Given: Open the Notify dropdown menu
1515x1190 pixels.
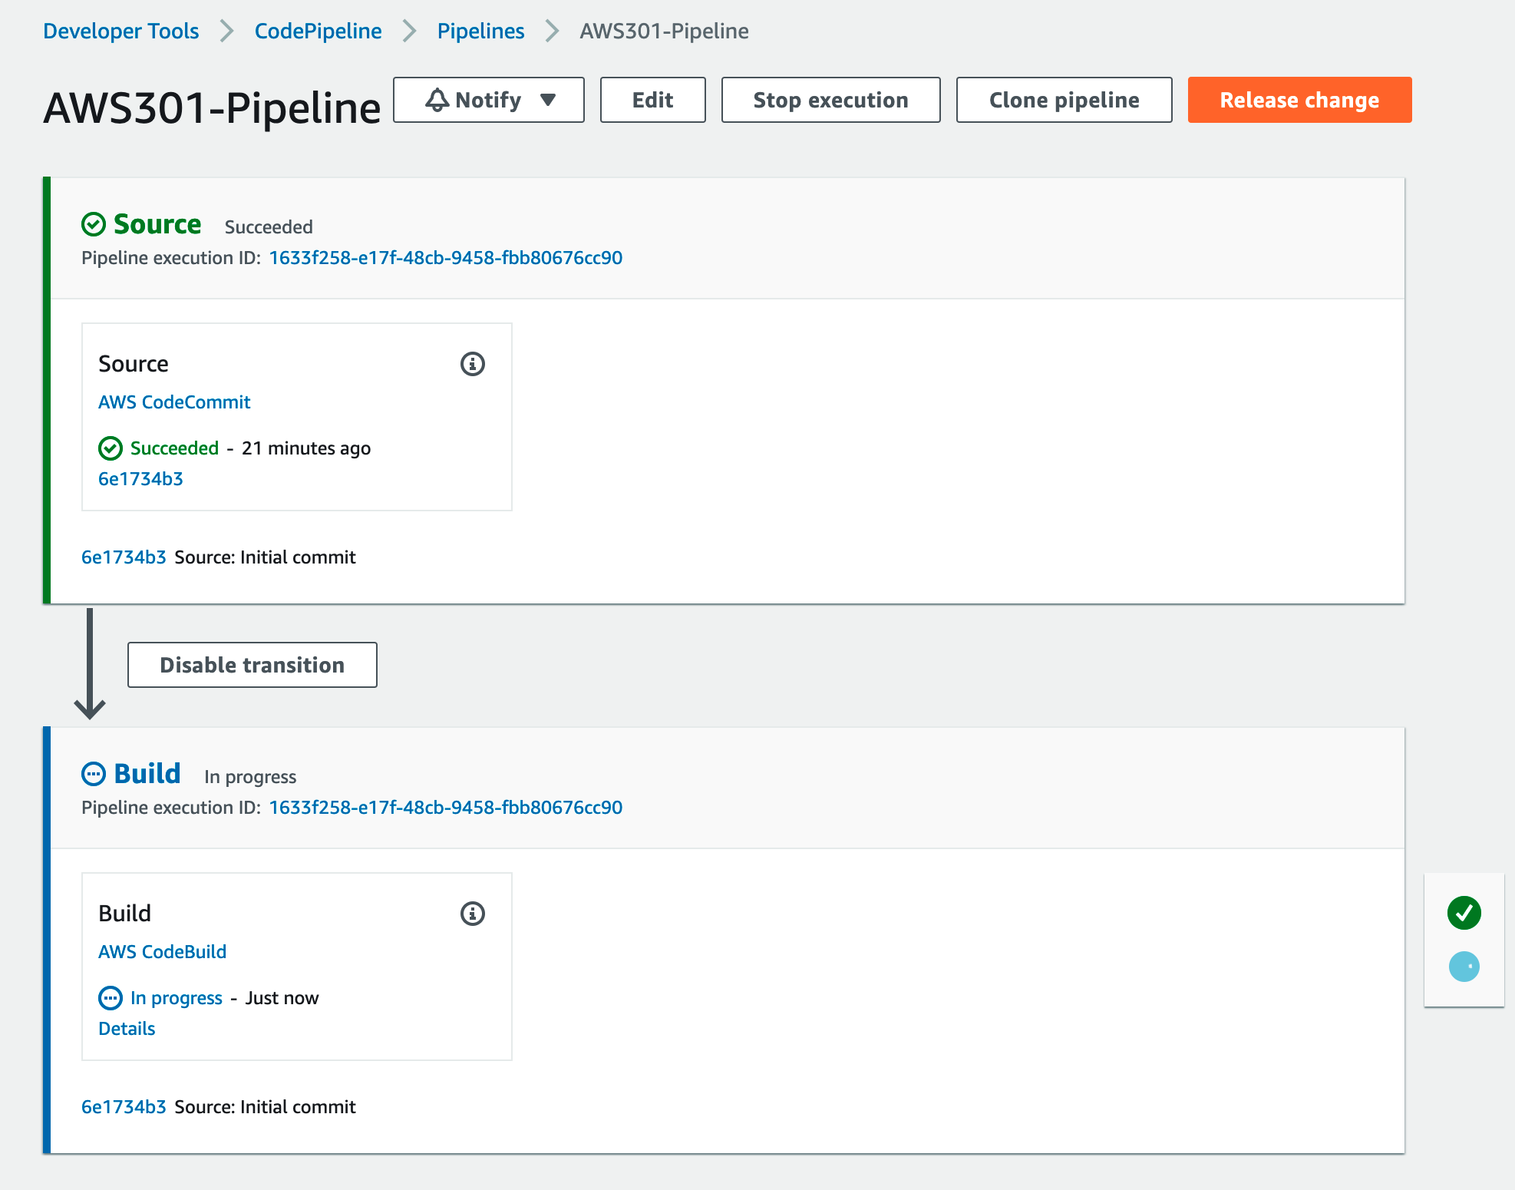Looking at the screenshot, I should pyautogui.click(x=489, y=100).
